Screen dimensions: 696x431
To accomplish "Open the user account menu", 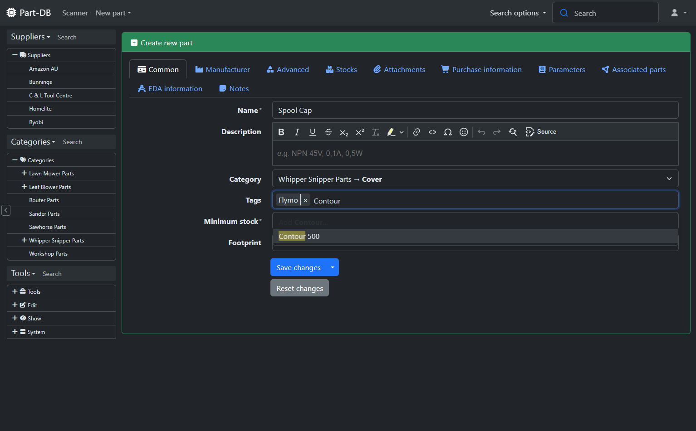I will tap(679, 13).
